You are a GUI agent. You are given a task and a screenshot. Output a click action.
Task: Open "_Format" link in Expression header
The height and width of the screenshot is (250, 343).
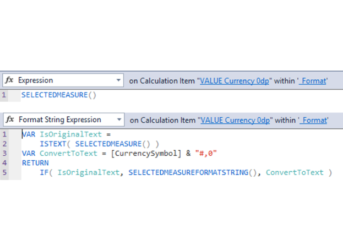313,81
